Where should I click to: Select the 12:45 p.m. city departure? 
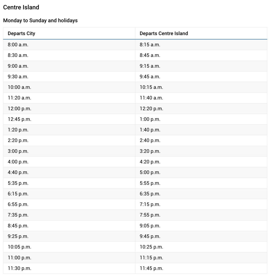[19, 119]
